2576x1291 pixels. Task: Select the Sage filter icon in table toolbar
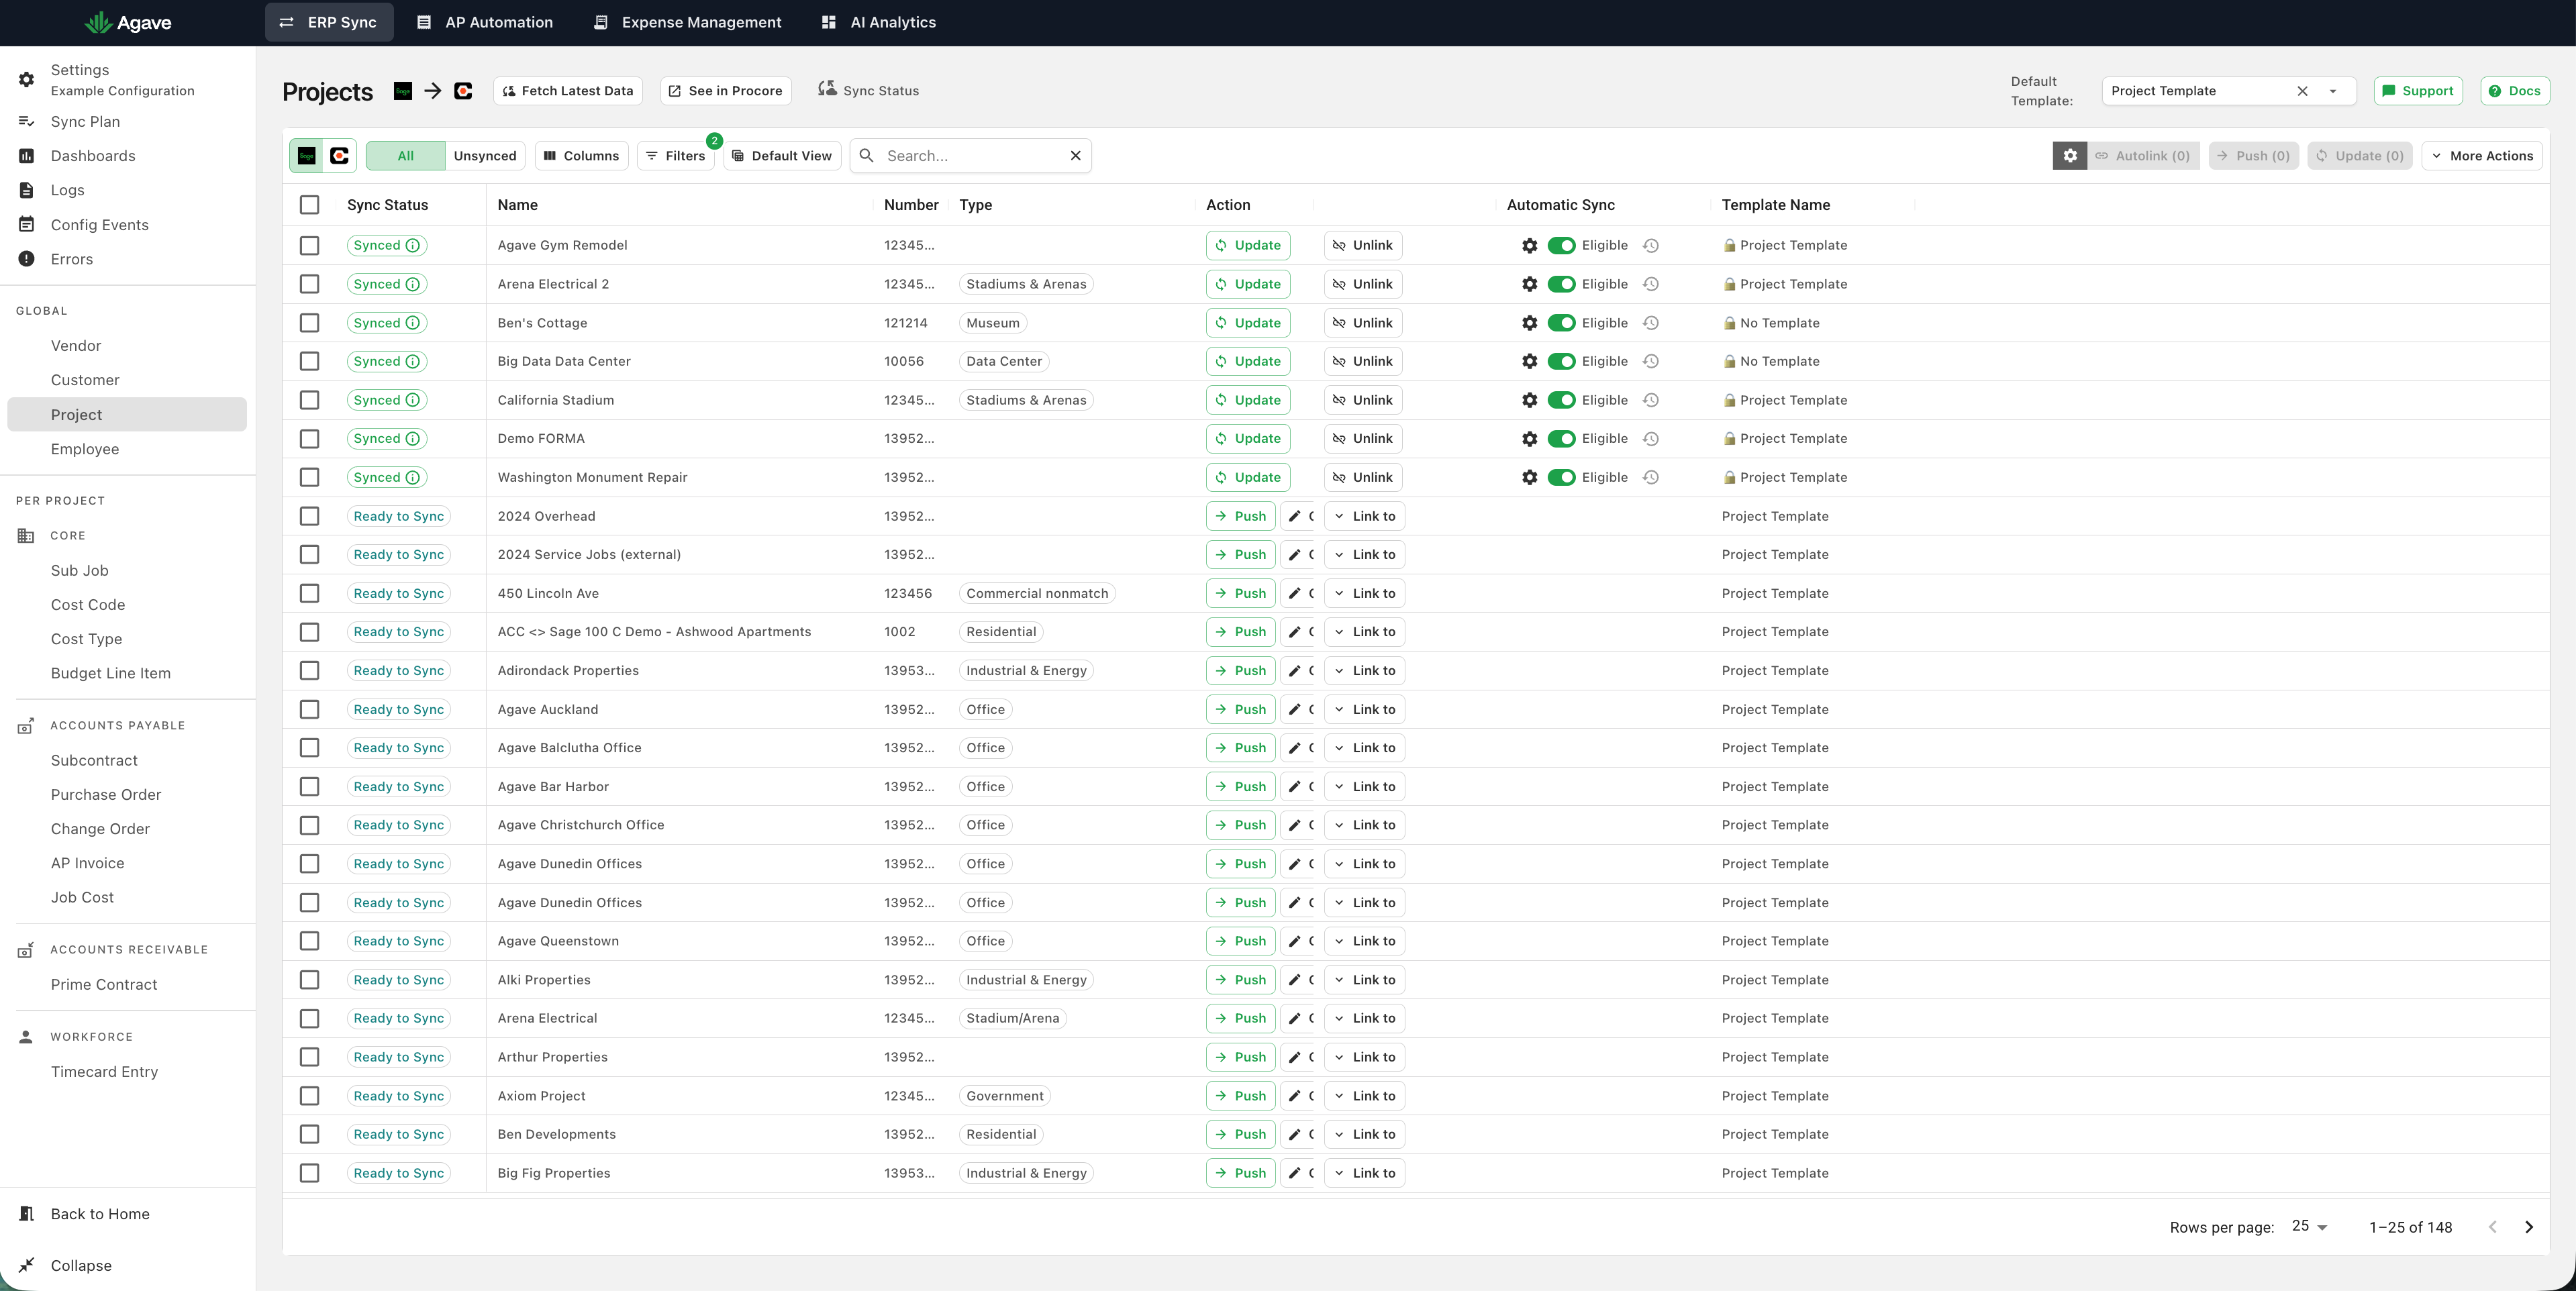pos(307,156)
